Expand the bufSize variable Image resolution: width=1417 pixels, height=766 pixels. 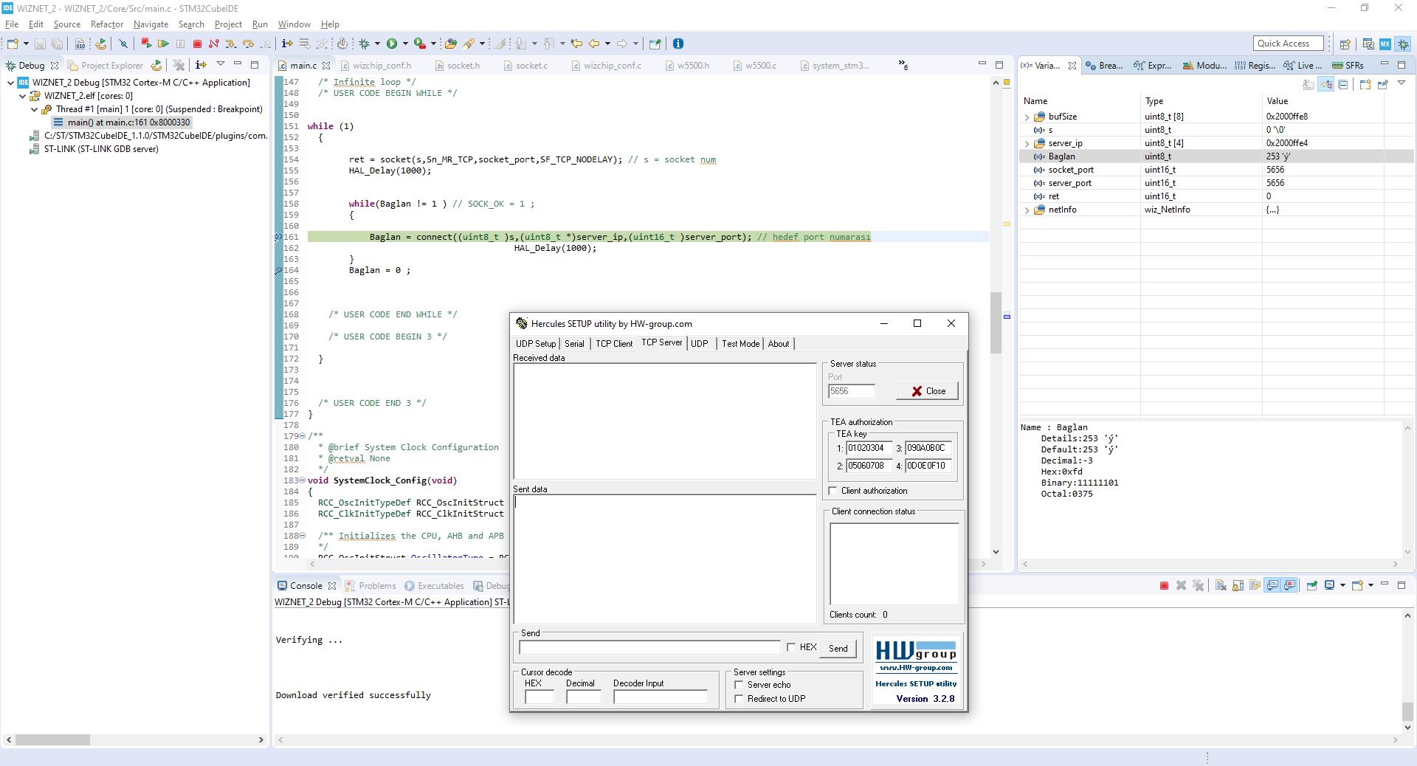click(x=1027, y=117)
